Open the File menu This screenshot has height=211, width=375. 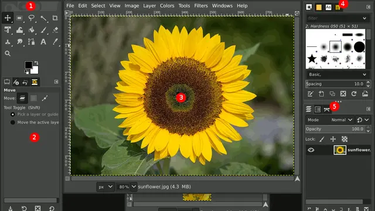tap(70, 6)
